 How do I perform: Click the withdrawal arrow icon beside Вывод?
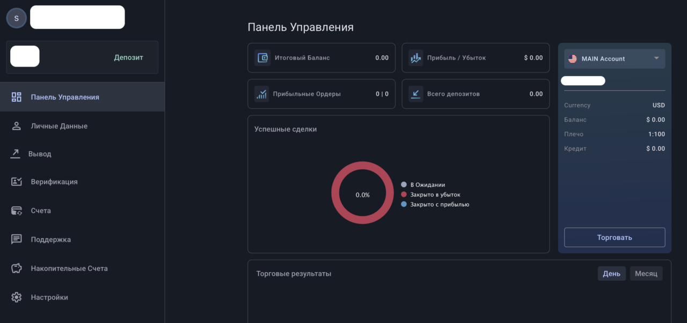[x=15, y=154]
